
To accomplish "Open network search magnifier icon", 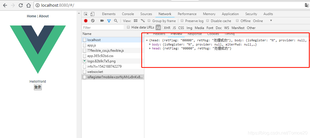I will coord(116,21).
